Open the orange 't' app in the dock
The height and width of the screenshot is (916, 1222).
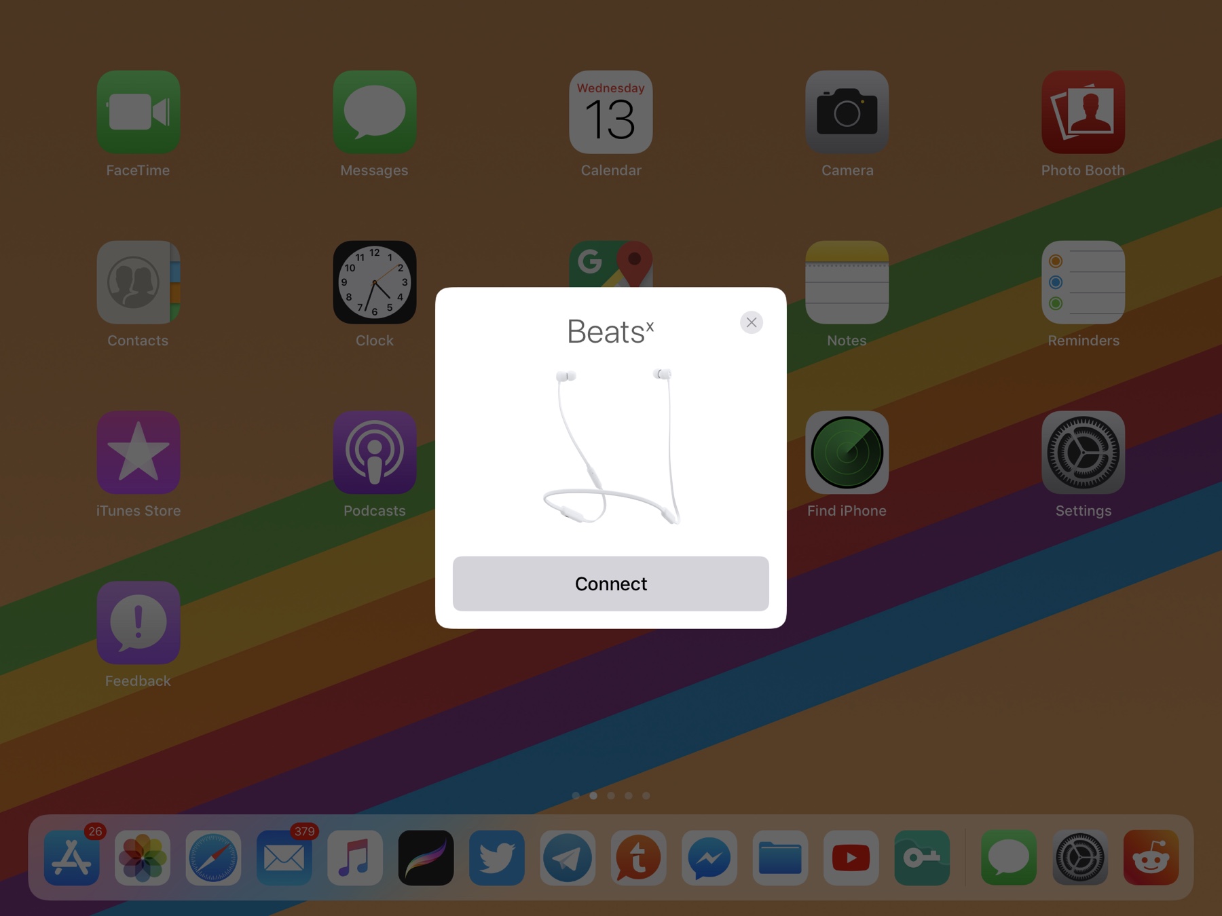coord(638,858)
